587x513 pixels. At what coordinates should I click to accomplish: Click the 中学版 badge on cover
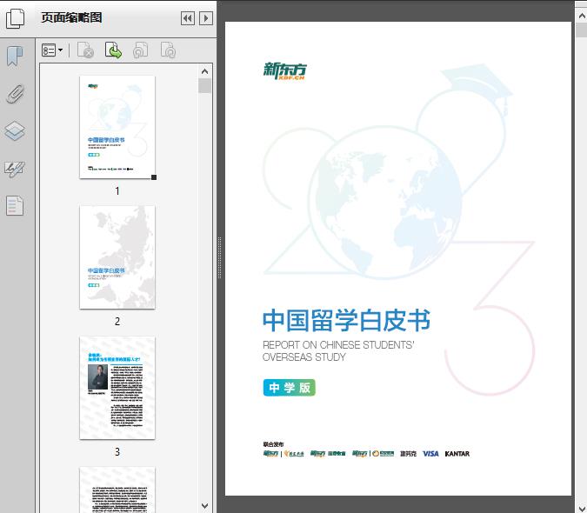pyautogui.click(x=290, y=388)
